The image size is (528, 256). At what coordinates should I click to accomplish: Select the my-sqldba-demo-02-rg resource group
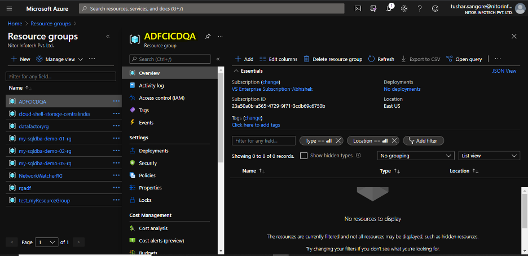coord(45,151)
